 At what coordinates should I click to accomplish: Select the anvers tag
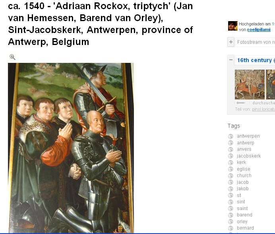244,149
